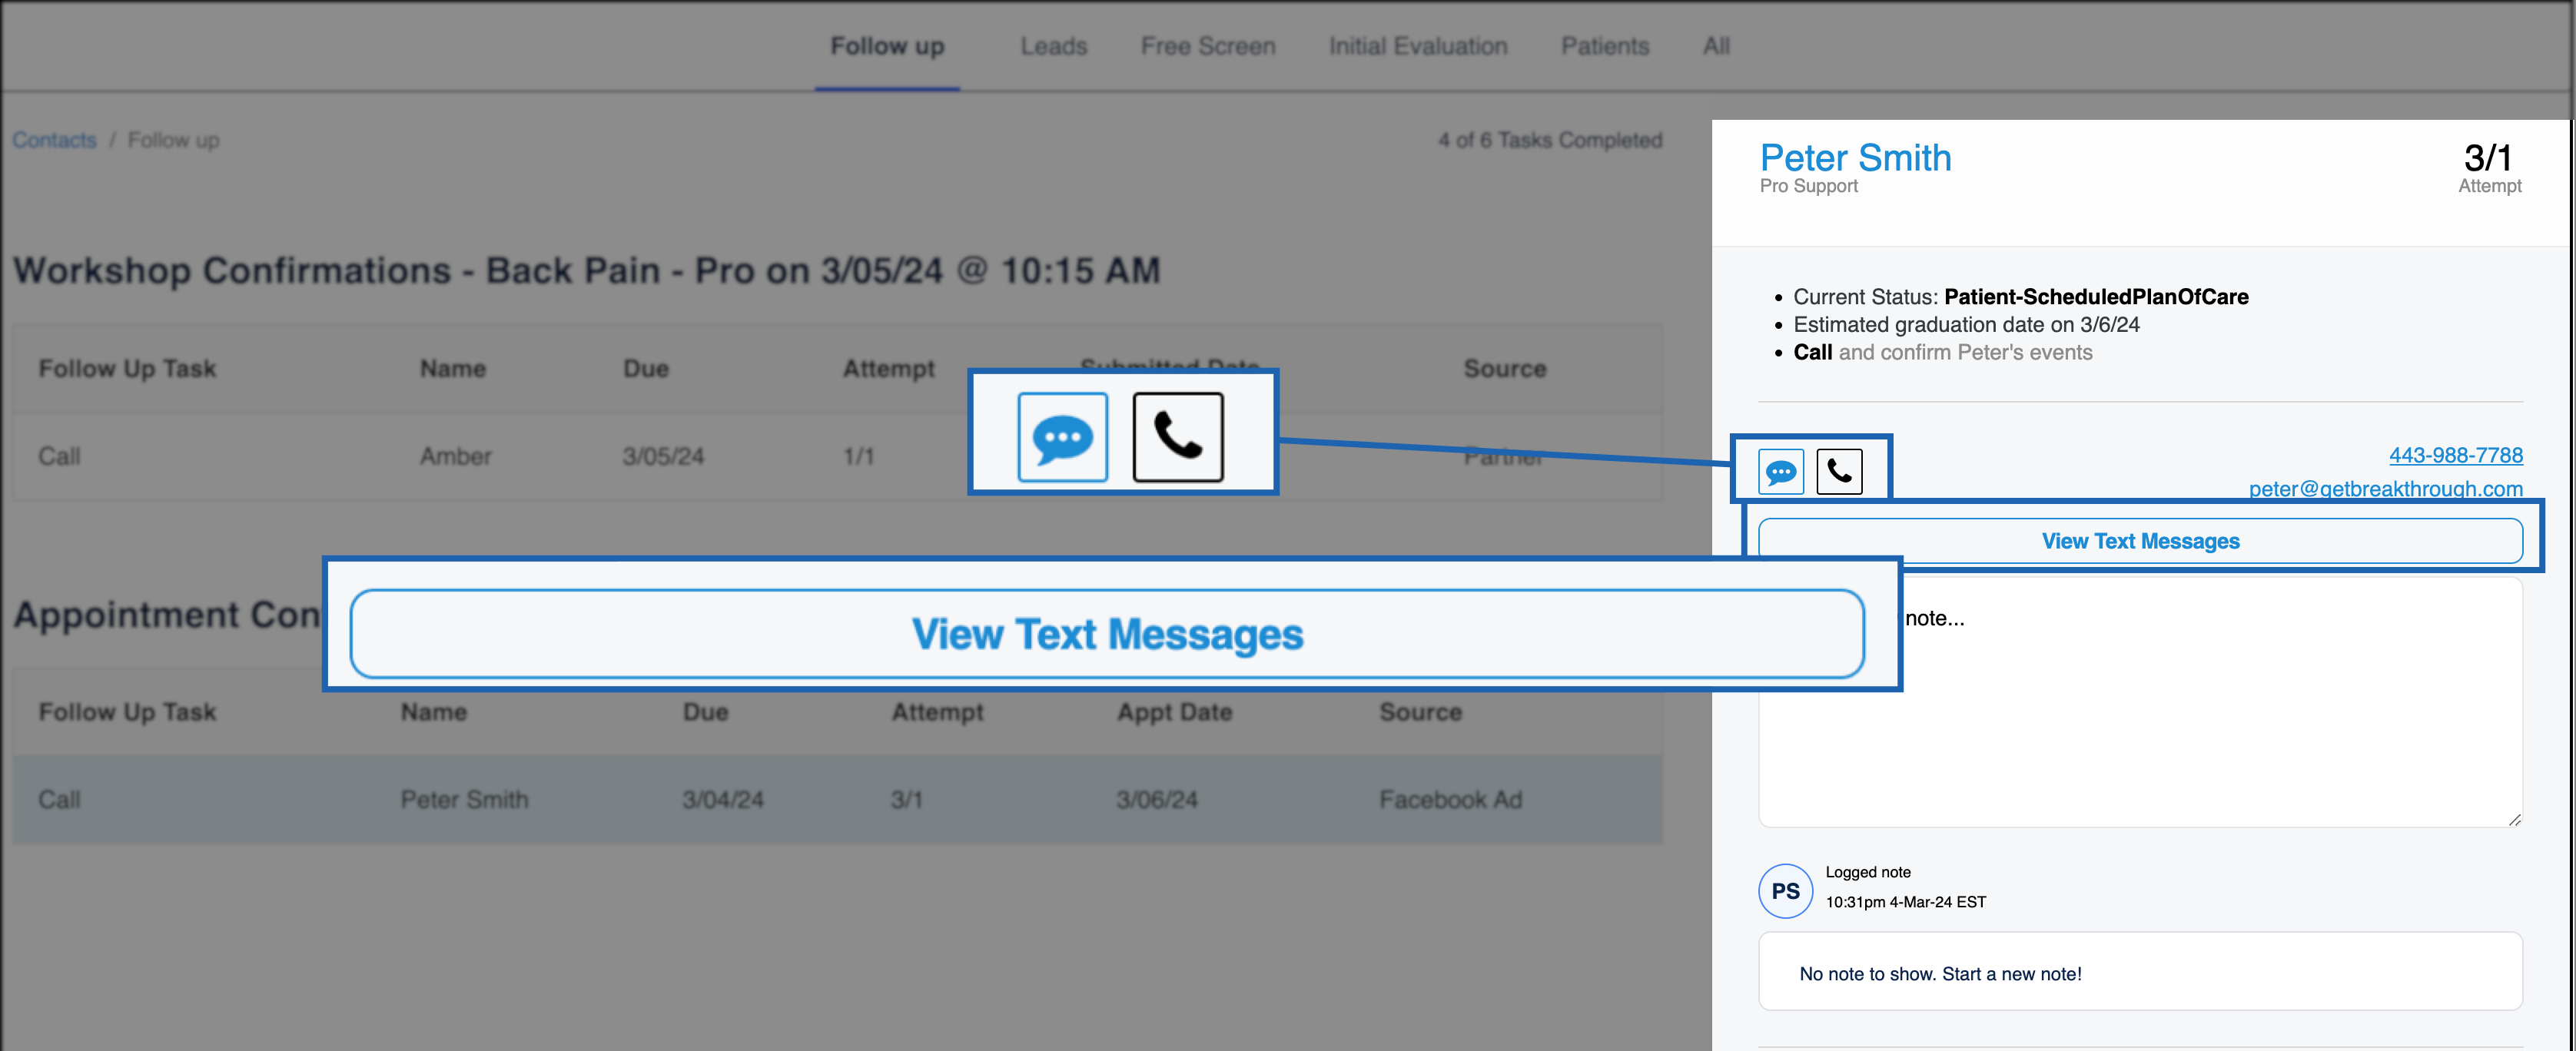Click phone number 443-988-7788 link

[x=2455, y=455]
